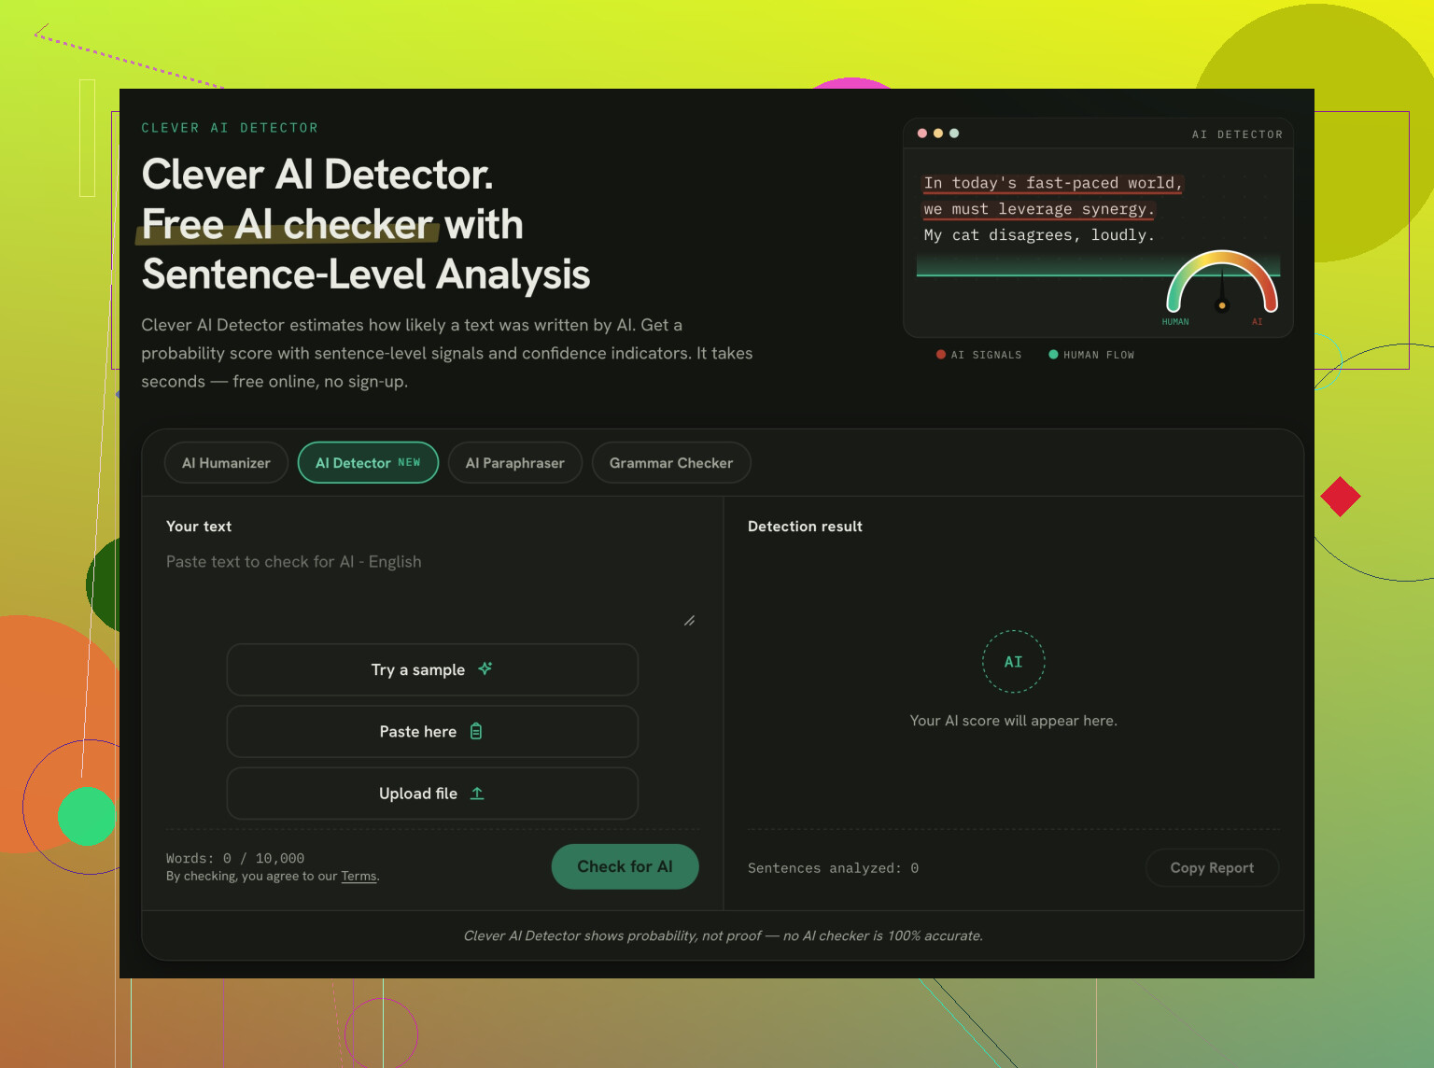Screen dimensions: 1434x1068
Task: Click the red window dot in the preview
Action: tap(922, 133)
